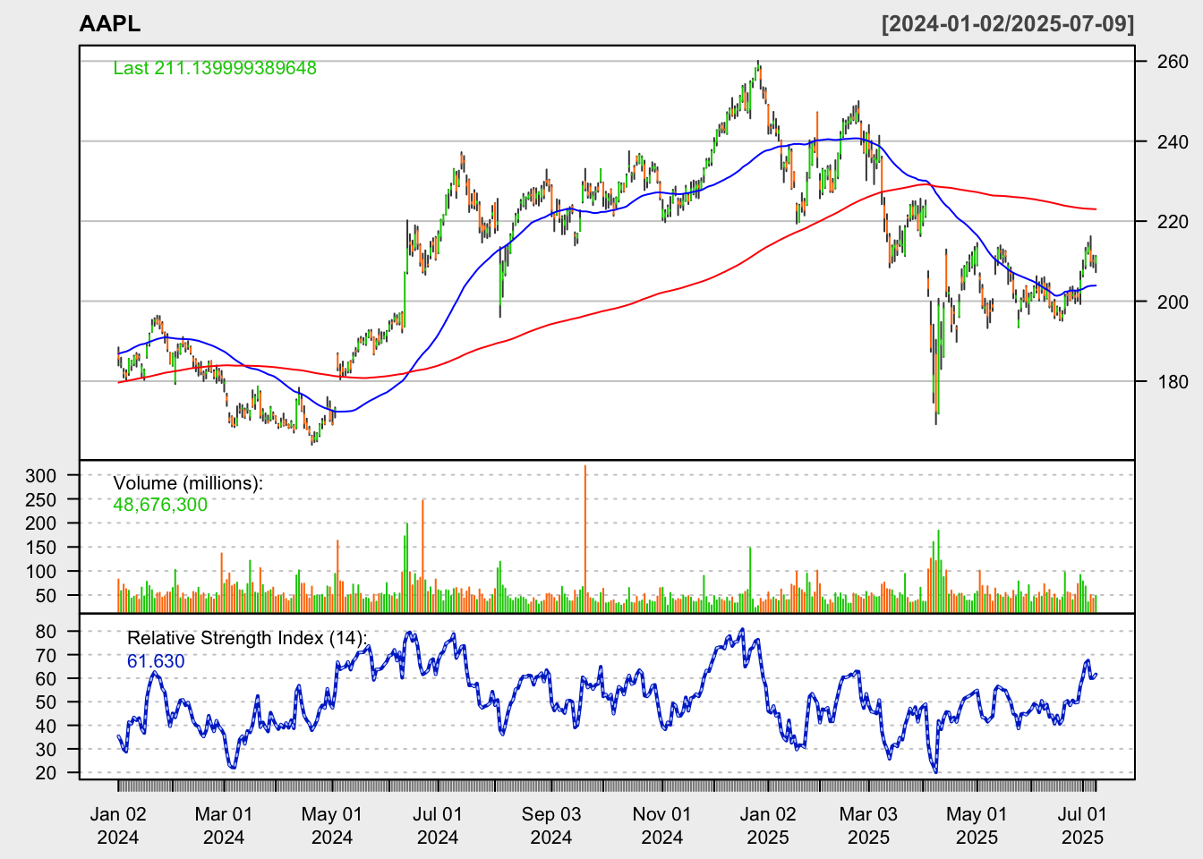Viewport: 1203px width, 859px height.
Task: Click the May 01 2025 date label
Action: [977, 826]
